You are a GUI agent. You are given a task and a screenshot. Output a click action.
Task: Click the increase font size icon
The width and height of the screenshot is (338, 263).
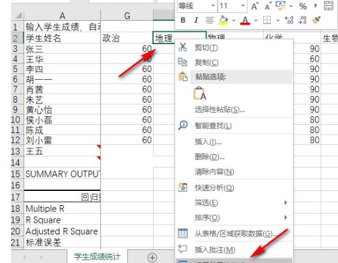click(255, 6)
